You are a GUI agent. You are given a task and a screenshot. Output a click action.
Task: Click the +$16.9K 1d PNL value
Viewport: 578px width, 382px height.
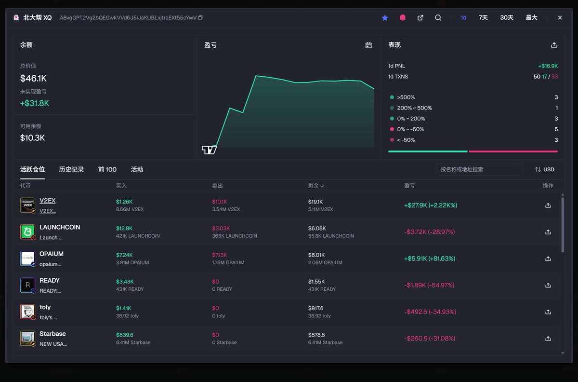[x=548, y=66]
